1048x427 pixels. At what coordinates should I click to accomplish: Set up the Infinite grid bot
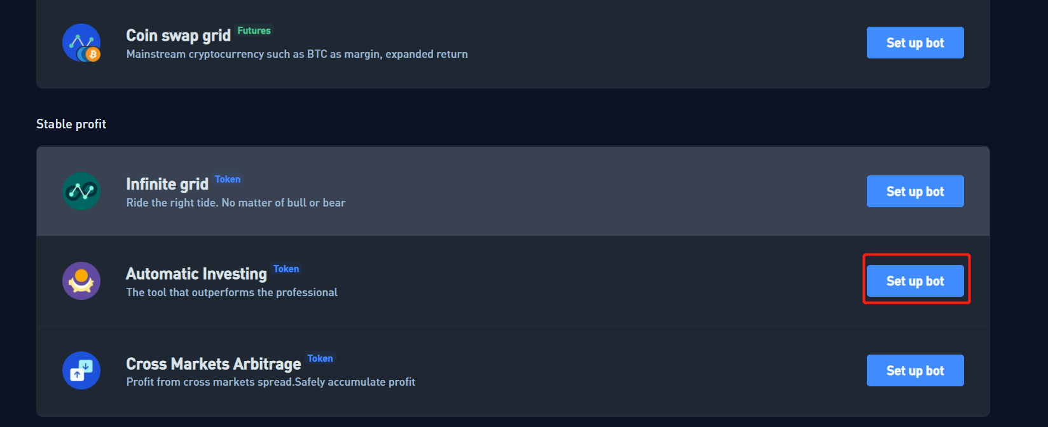point(915,191)
